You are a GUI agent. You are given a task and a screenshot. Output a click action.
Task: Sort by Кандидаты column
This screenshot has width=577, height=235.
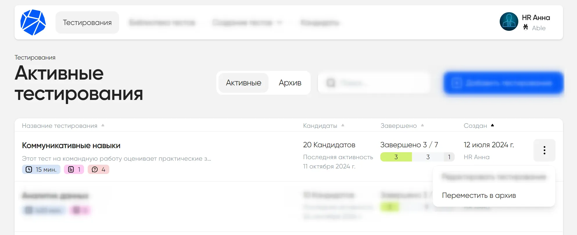[x=324, y=126]
